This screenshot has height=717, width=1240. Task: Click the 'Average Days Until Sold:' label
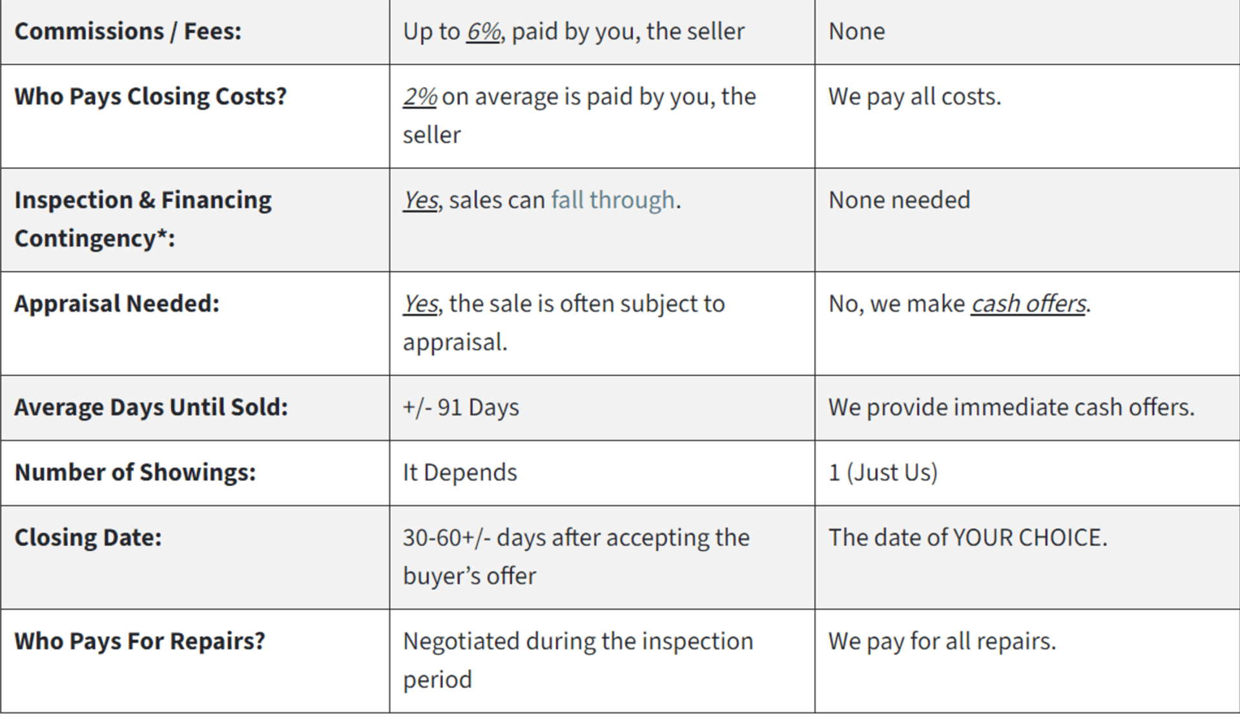pyautogui.click(x=151, y=407)
